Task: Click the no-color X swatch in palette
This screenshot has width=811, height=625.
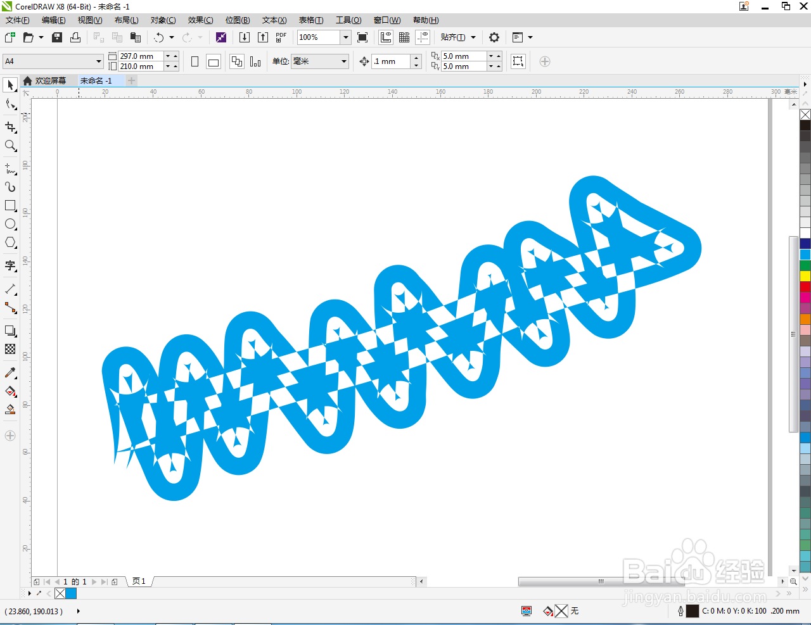Action: pyautogui.click(x=805, y=115)
